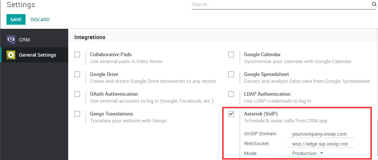The width and height of the screenshot is (378, 160).
Task: Open CRM settings via handshake icon
Action: [x=11, y=40]
